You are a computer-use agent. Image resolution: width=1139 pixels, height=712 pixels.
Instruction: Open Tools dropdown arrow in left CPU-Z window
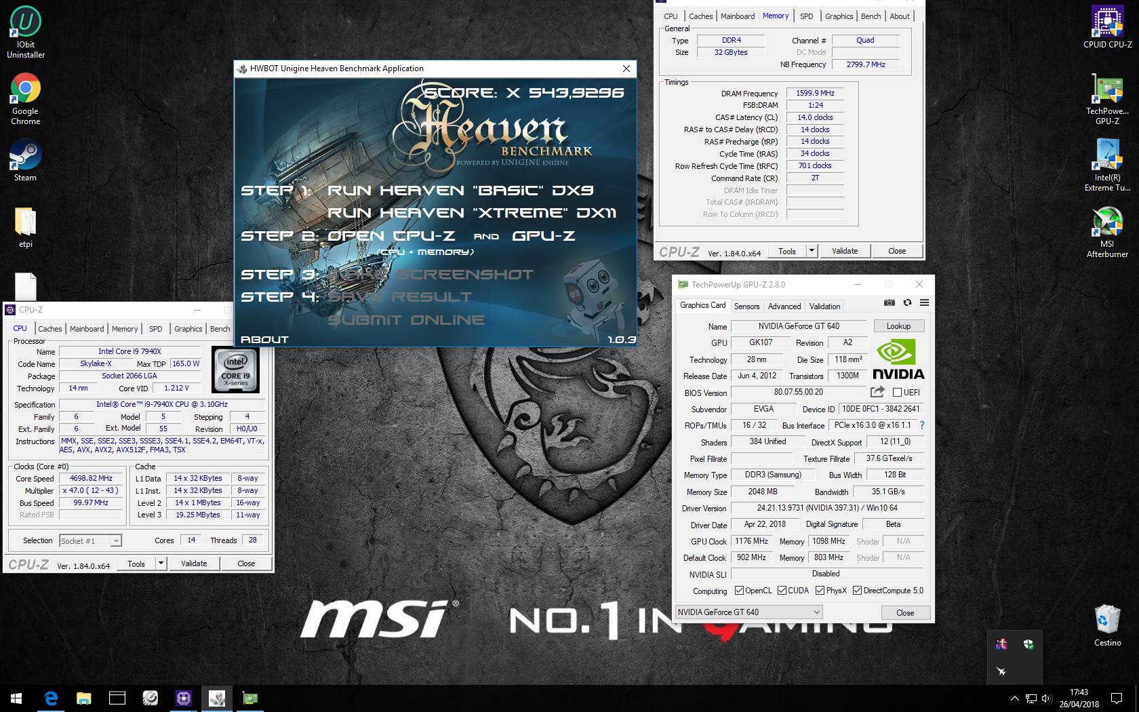tap(161, 563)
